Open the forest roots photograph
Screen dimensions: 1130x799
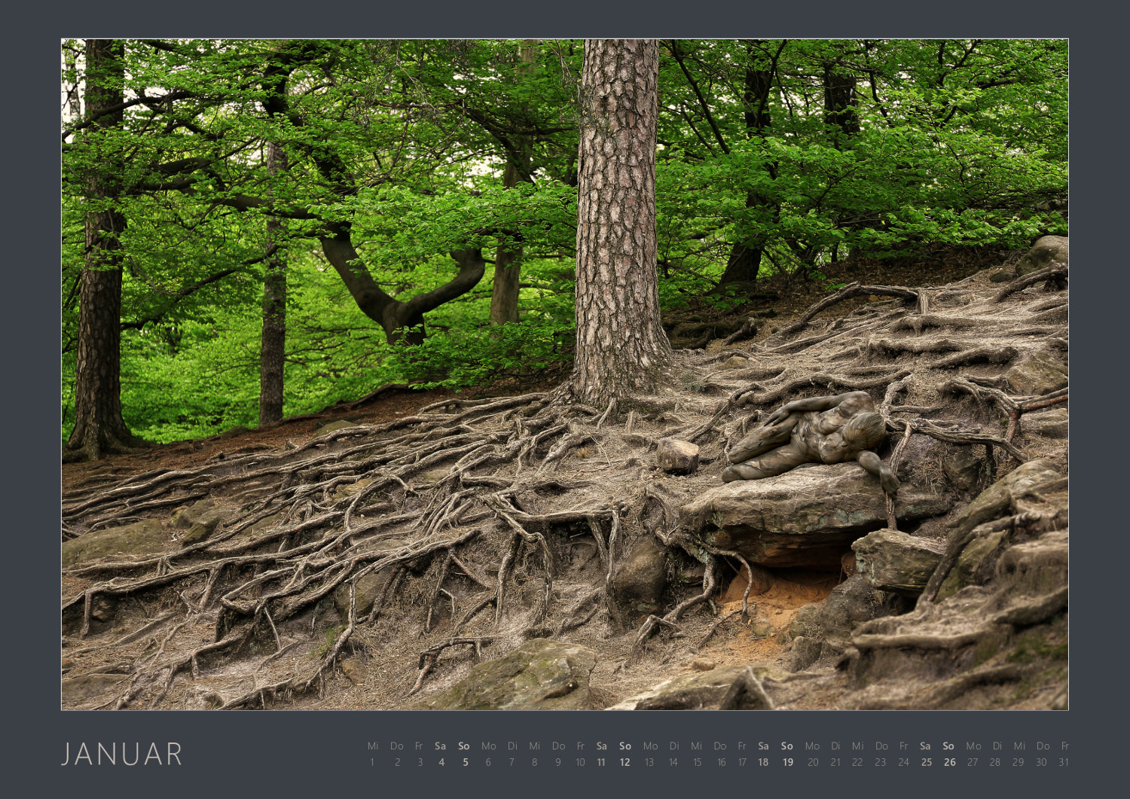565,374
